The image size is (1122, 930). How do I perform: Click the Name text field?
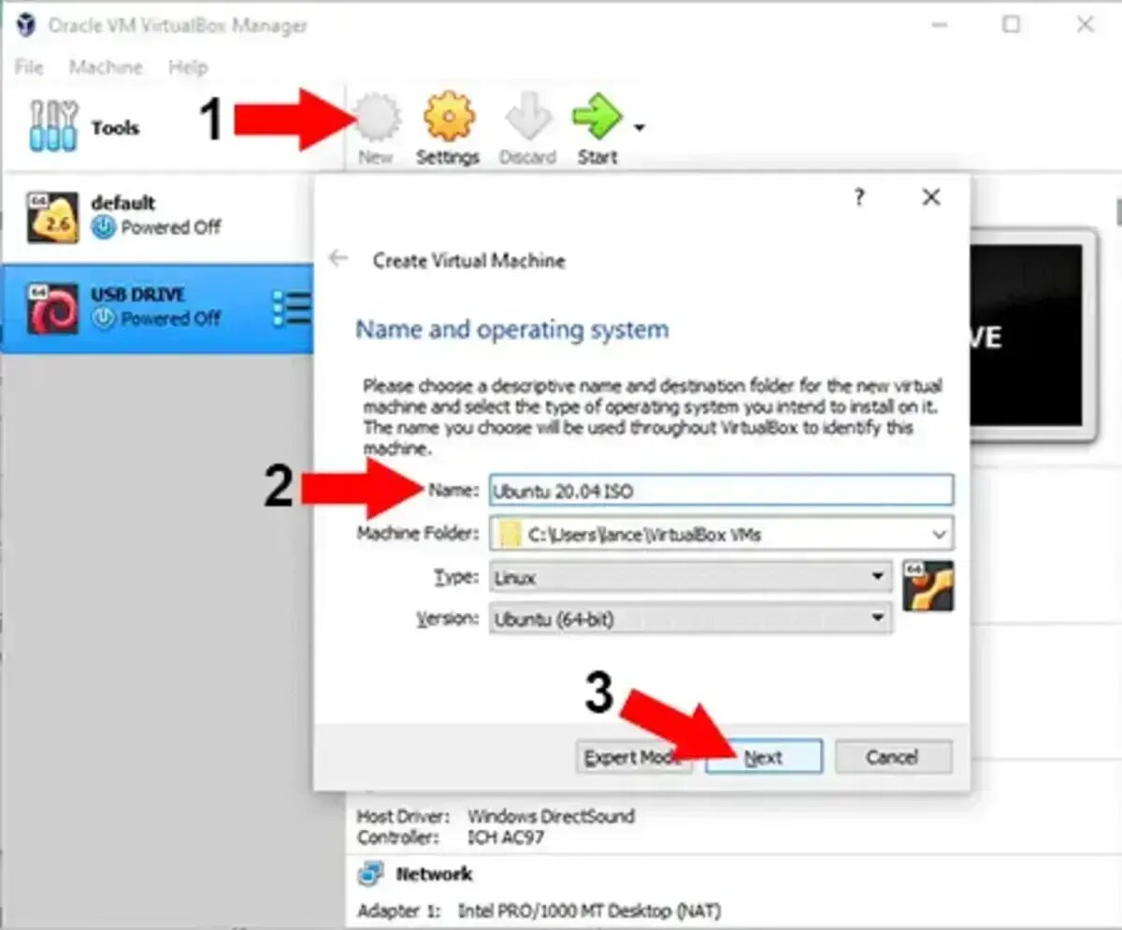(721, 491)
